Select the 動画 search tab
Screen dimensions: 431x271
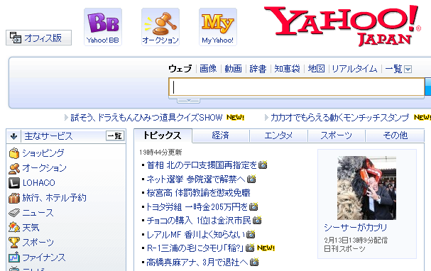(x=233, y=69)
